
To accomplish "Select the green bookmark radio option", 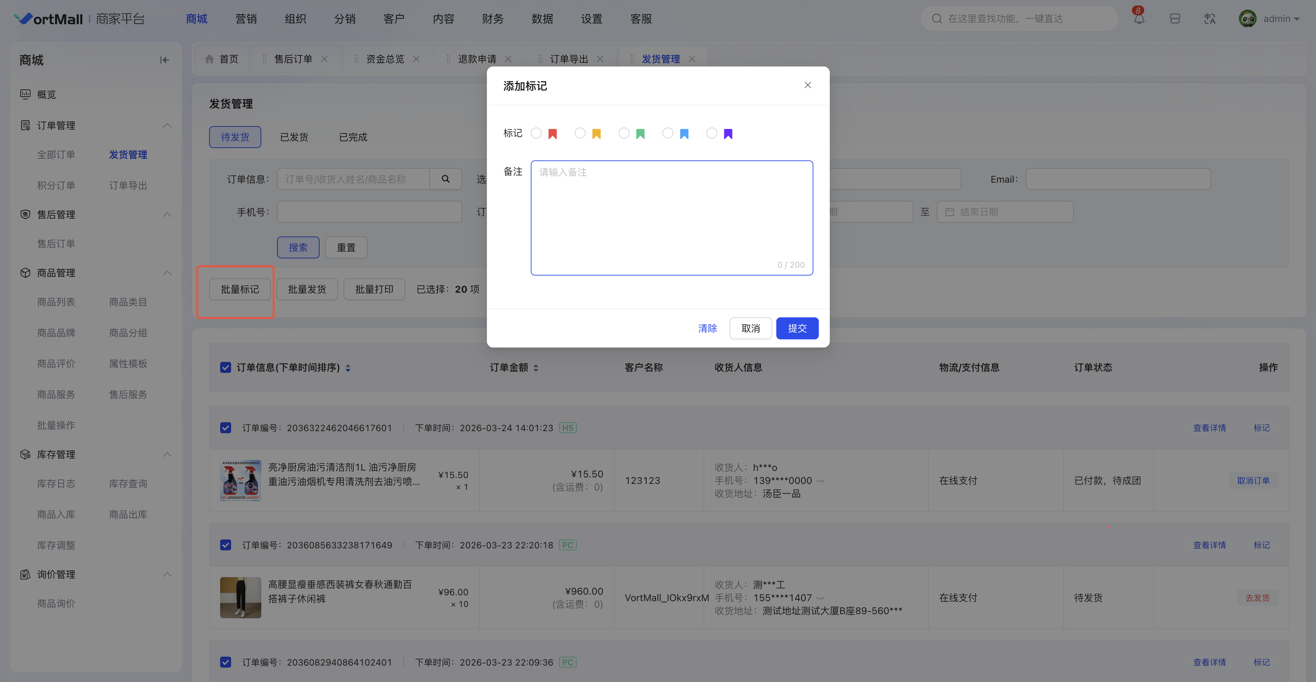I will click(624, 133).
